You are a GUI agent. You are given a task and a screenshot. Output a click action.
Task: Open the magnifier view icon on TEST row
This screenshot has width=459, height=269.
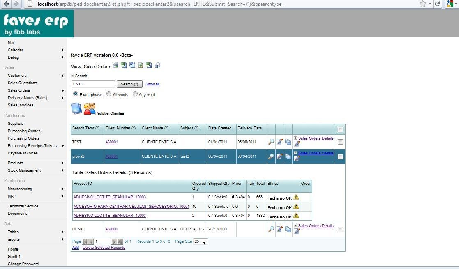pos(271,142)
